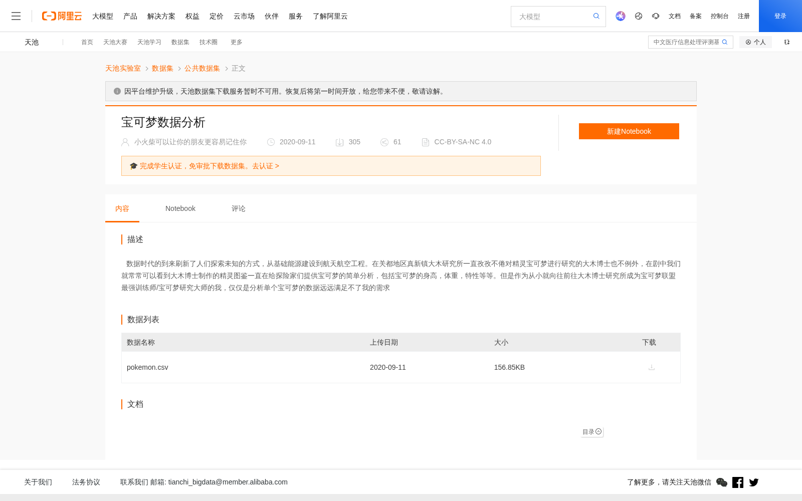Open 技术圈 in Tianchi nav
The image size is (802, 501).
[209, 42]
